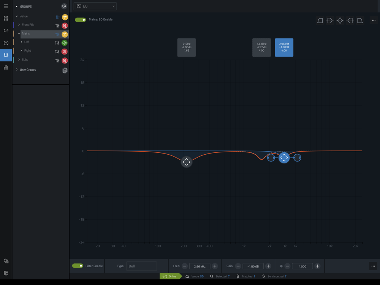
Task: Open the speaker array layout view in sidebar
Action: [x=6, y=18]
